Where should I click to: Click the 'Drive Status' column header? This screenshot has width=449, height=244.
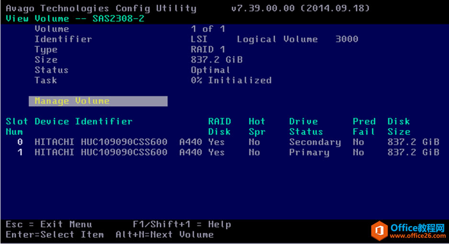point(306,127)
